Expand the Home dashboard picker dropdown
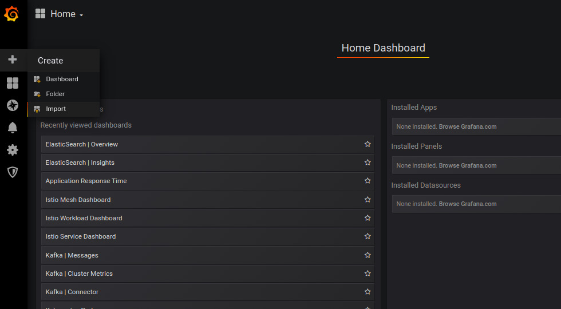This screenshot has height=309, width=561. (x=66, y=14)
